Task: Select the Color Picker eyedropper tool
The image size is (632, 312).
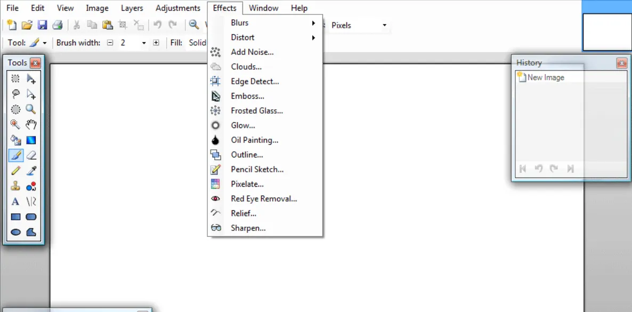Action: [x=31, y=171]
